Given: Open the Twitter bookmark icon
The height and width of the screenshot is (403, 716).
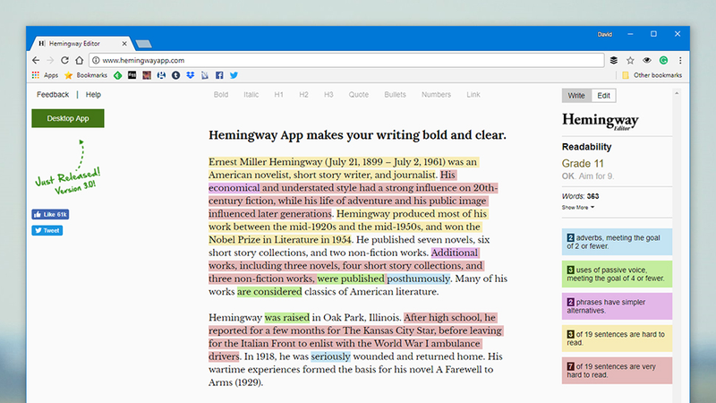Looking at the screenshot, I should 234,75.
